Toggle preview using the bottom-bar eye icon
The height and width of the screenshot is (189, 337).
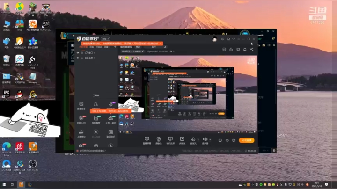tap(227, 140)
